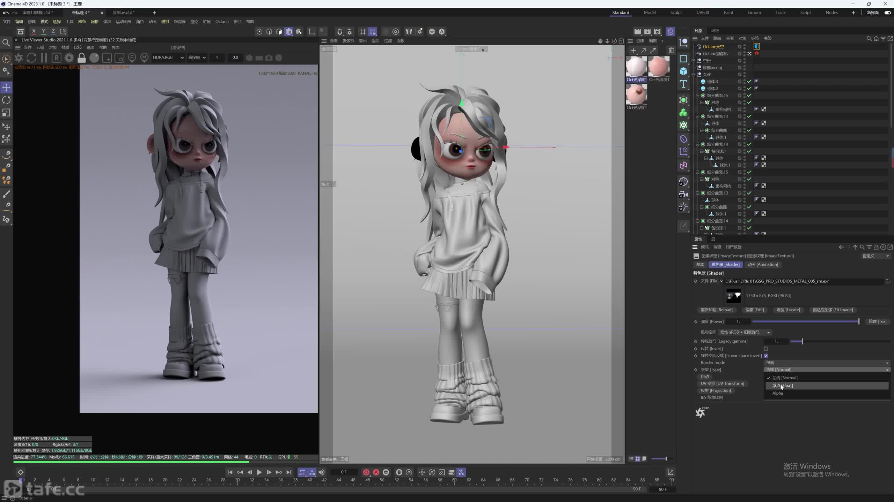Toggle the green check of 球体.3
The width and height of the screenshot is (894, 502).
(749, 81)
